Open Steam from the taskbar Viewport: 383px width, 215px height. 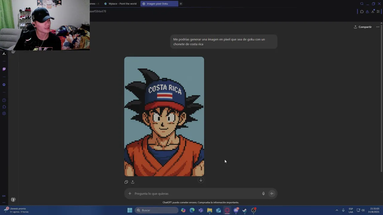click(x=245, y=210)
